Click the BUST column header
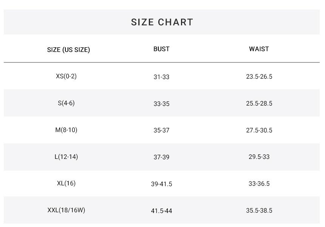Viewport: 325px width, 227px height. pyautogui.click(x=161, y=49)
